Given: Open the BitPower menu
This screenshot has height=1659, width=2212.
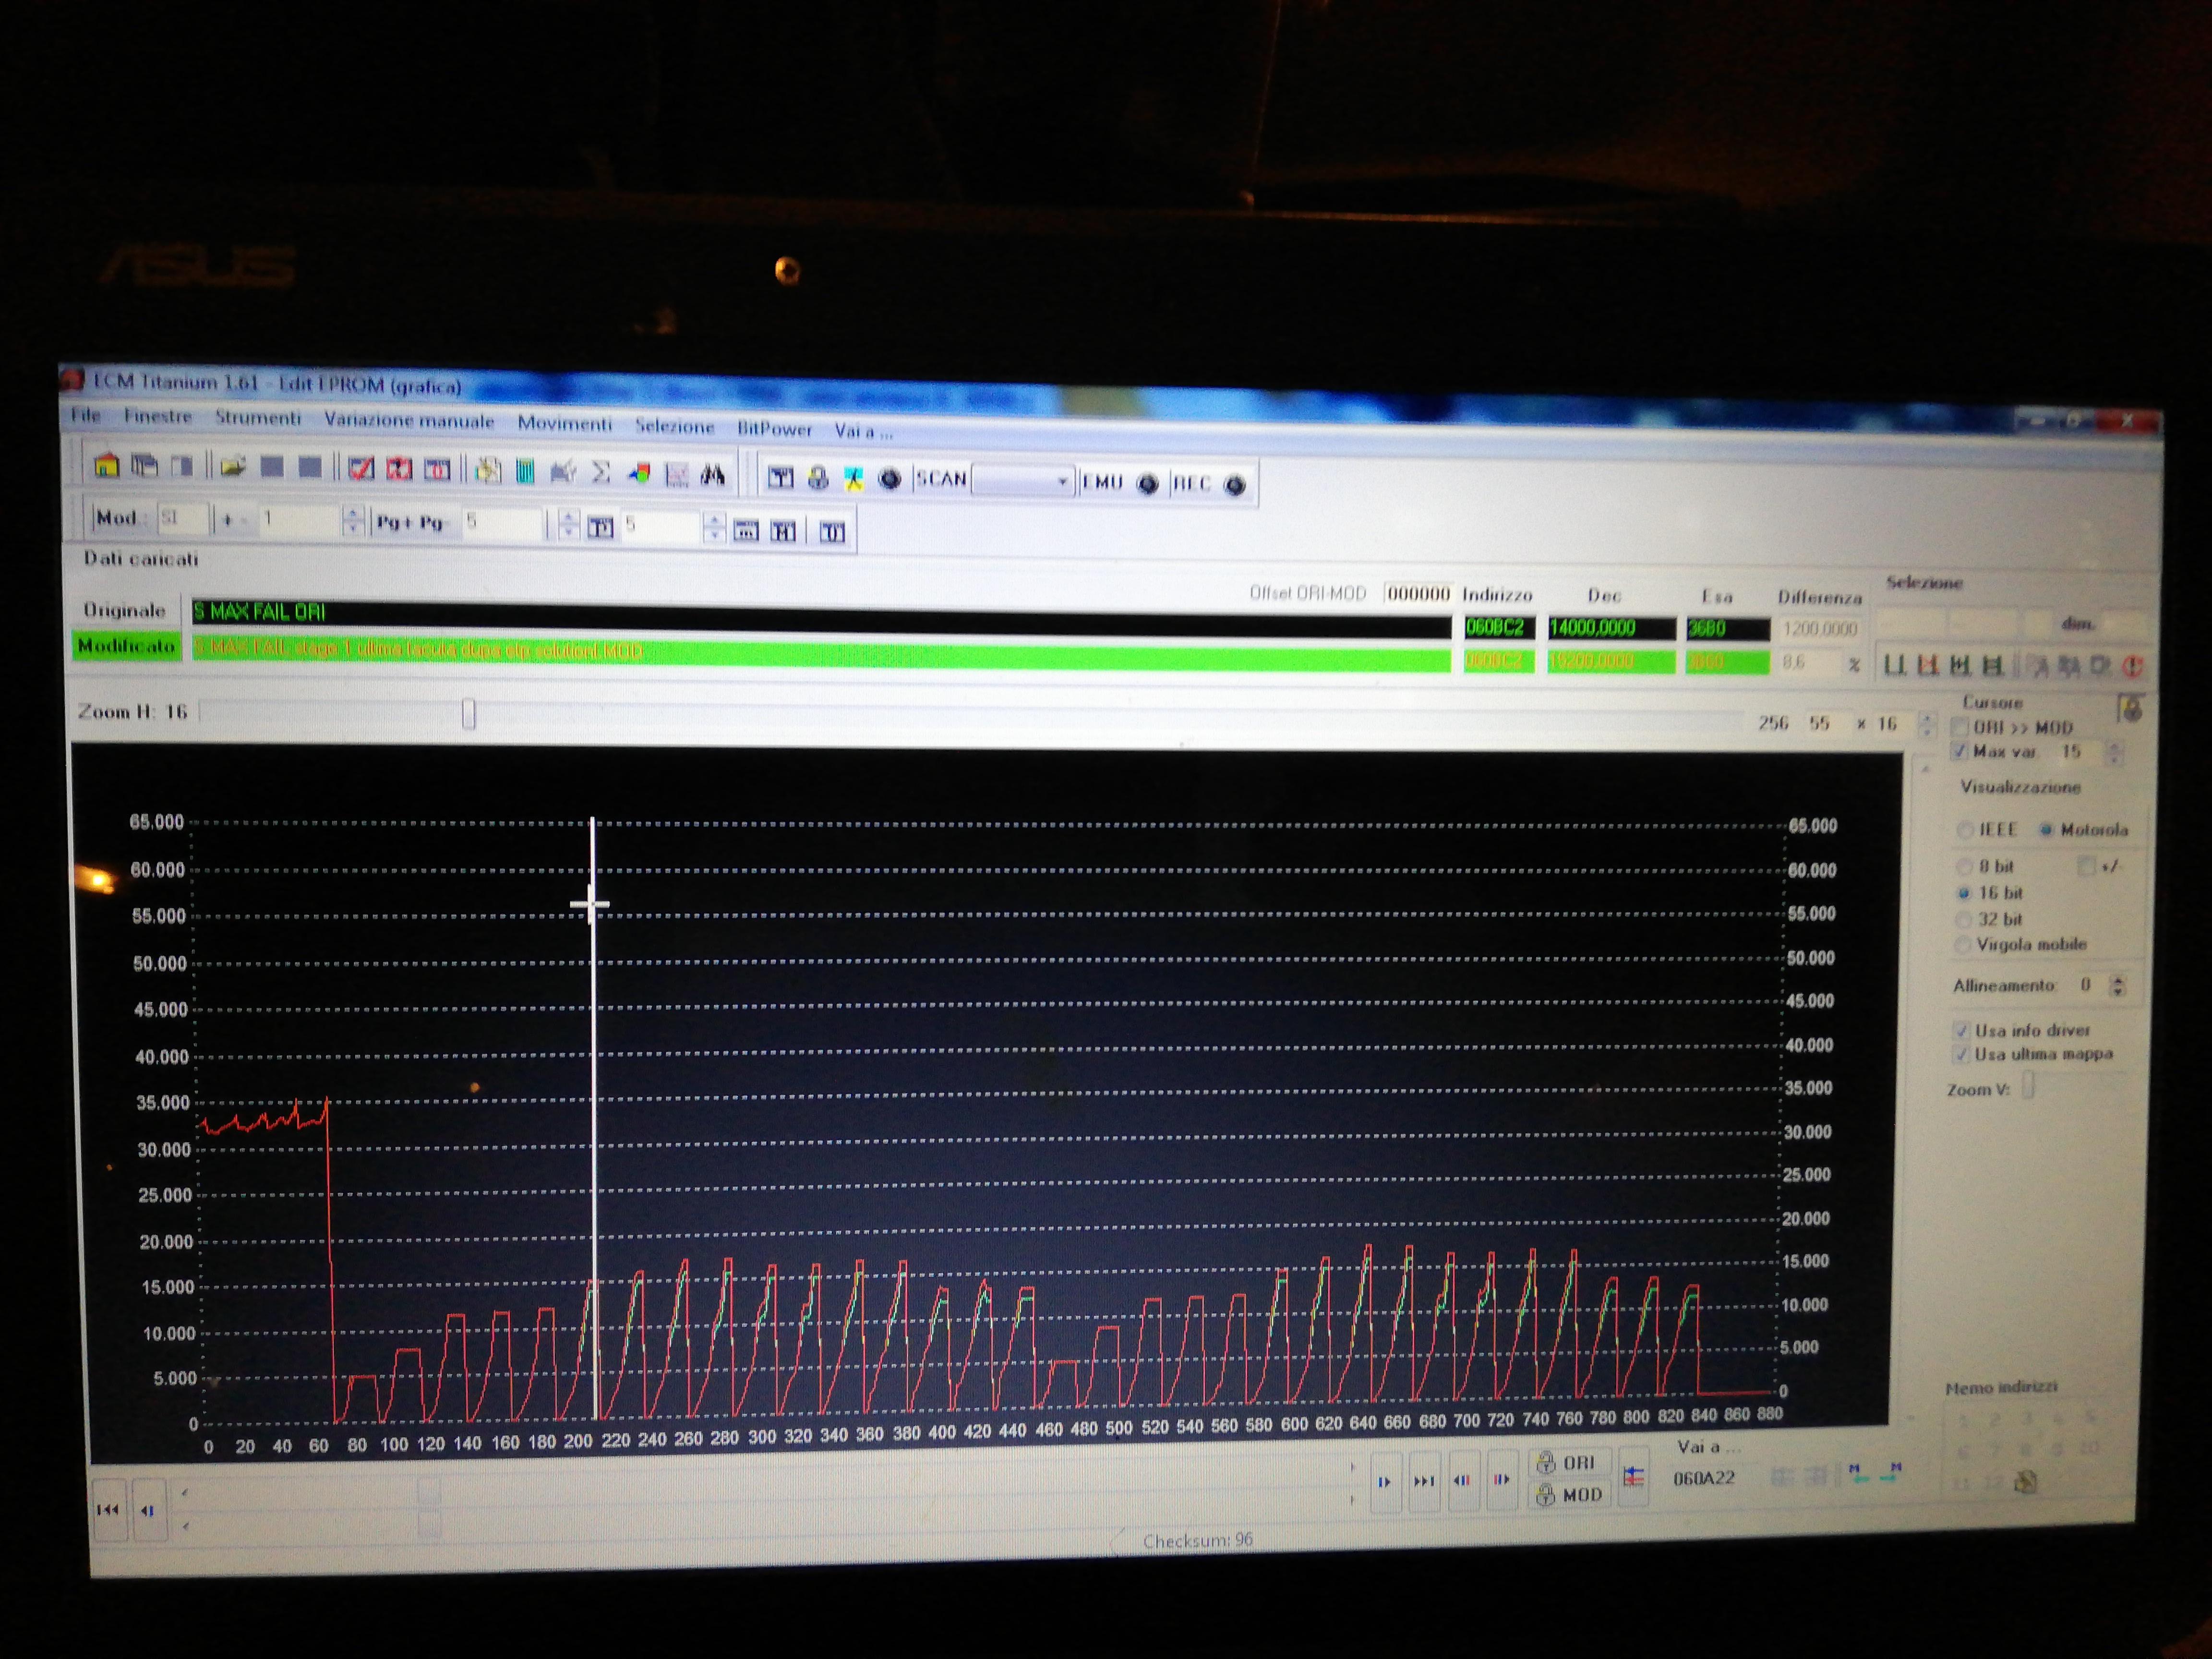Looking at the screenshot, I should coord(774,429).
